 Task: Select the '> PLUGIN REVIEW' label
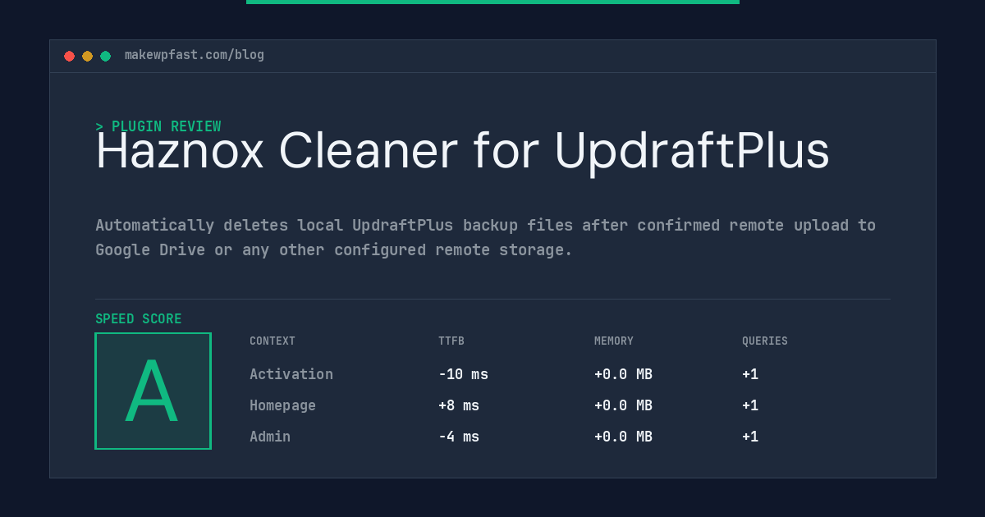158,126
